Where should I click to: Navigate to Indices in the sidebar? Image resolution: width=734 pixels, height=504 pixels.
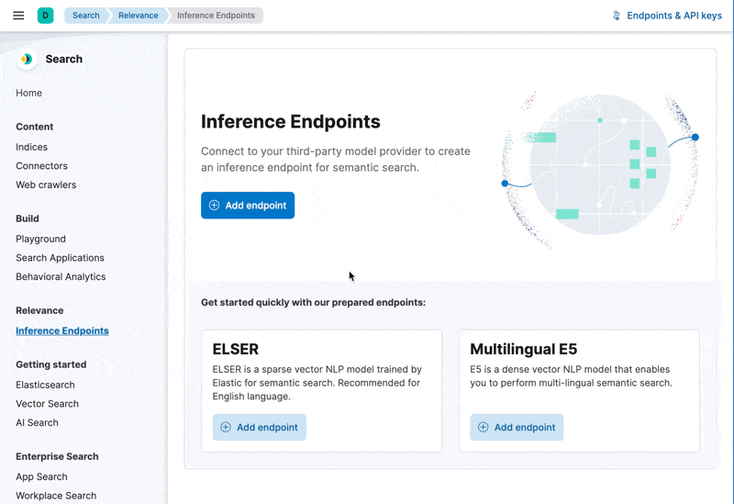tap(31, 147)
